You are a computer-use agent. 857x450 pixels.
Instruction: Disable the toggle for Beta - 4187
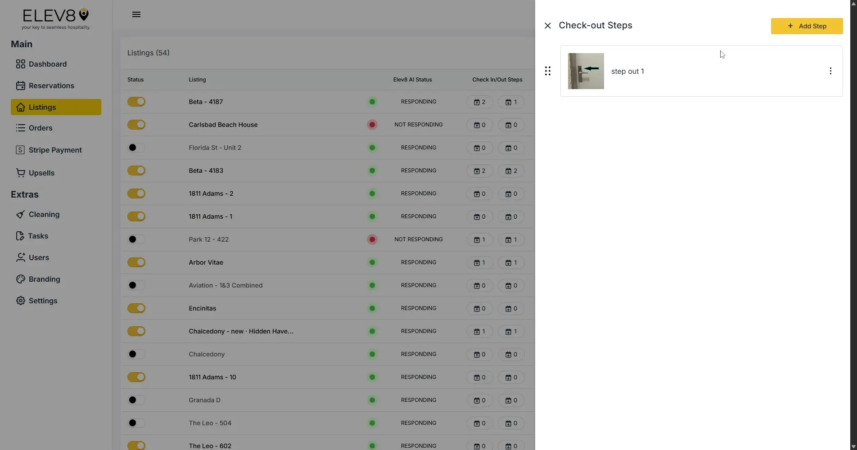(x=136, y=102)
